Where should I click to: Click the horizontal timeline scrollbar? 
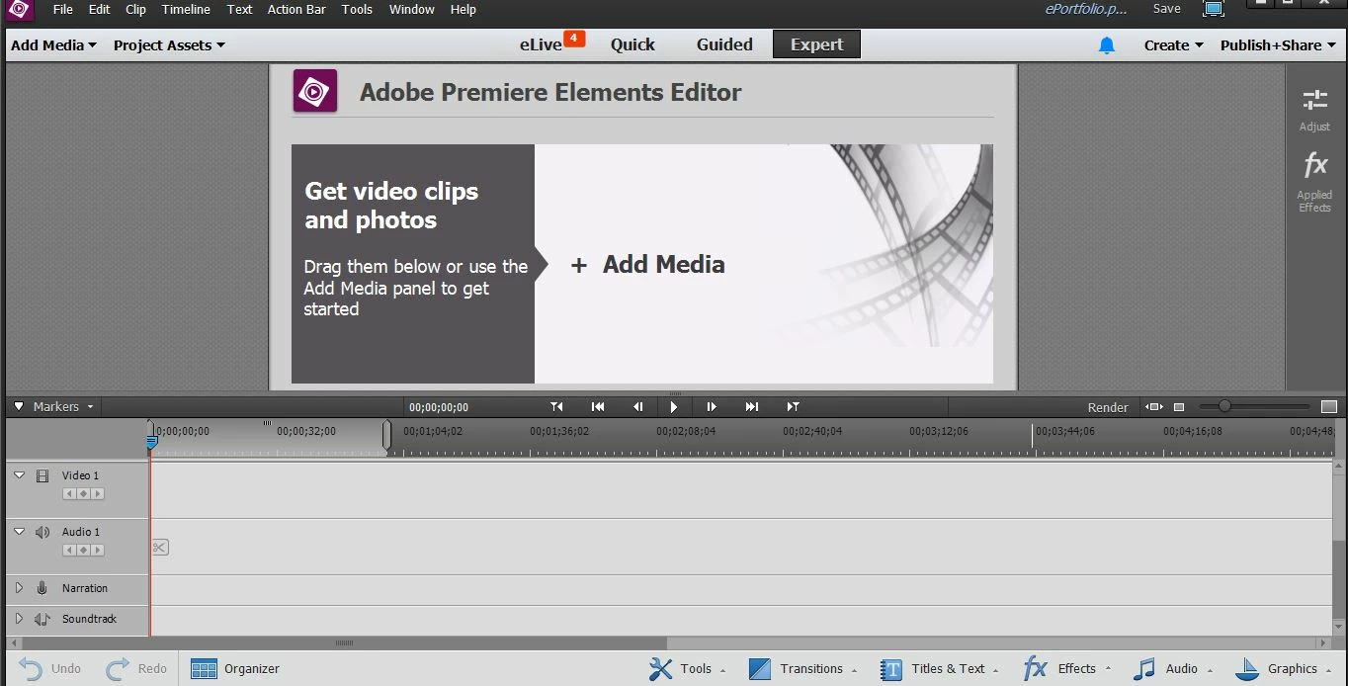344,643
